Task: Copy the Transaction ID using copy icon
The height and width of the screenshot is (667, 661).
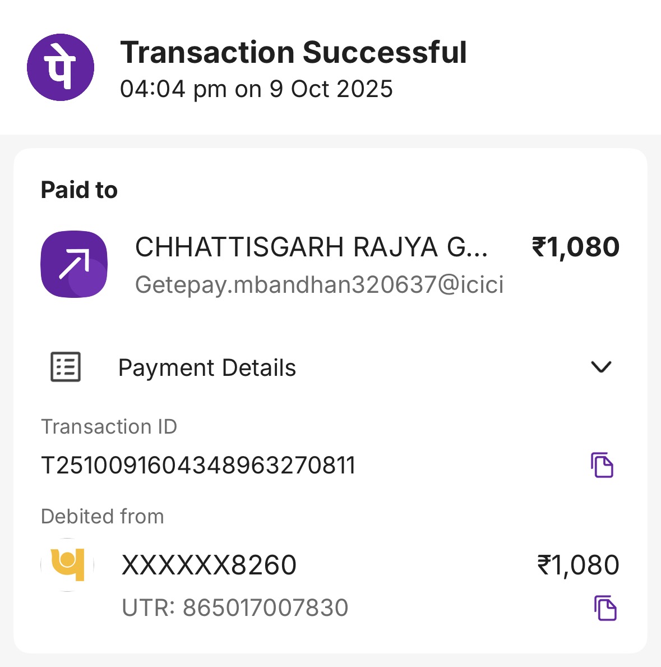Action: click(x=602, y=465)
